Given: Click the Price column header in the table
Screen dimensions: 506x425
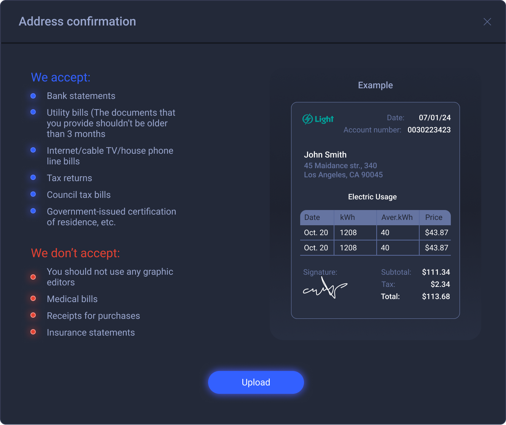Looking at the screenshot, I should pyautogui.click(x=434, y=217).
